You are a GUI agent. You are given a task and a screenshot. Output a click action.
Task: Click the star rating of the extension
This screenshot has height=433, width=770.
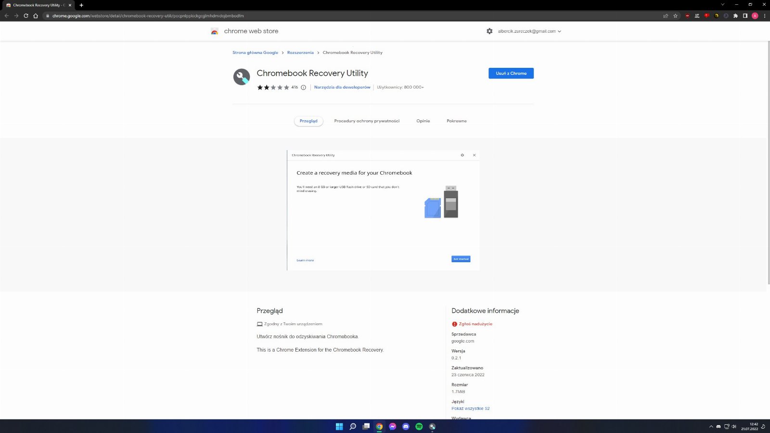tap(273, 88)
